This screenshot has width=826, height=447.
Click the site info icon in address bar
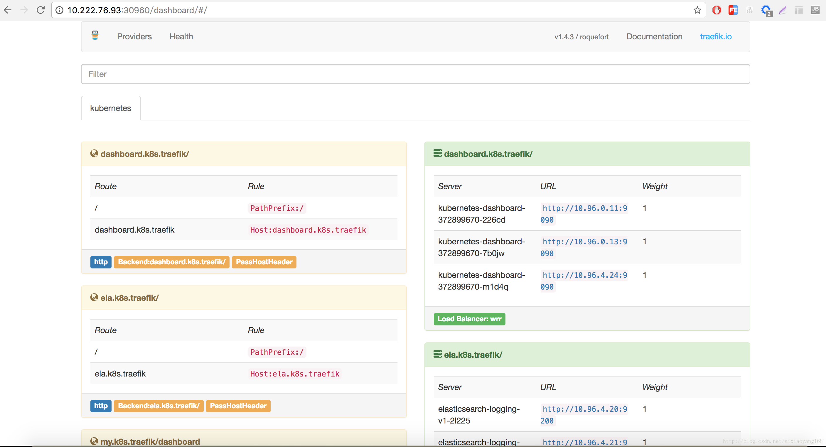pos(59,10)
